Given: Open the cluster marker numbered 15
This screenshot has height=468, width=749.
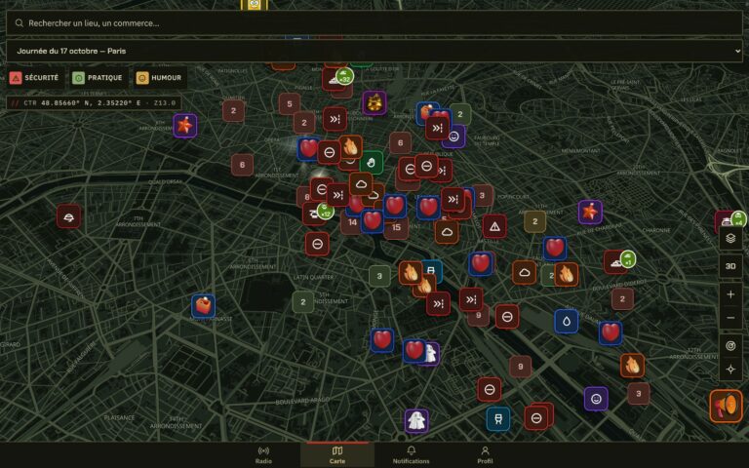Looking at the screenshot, I should point(396,227).
